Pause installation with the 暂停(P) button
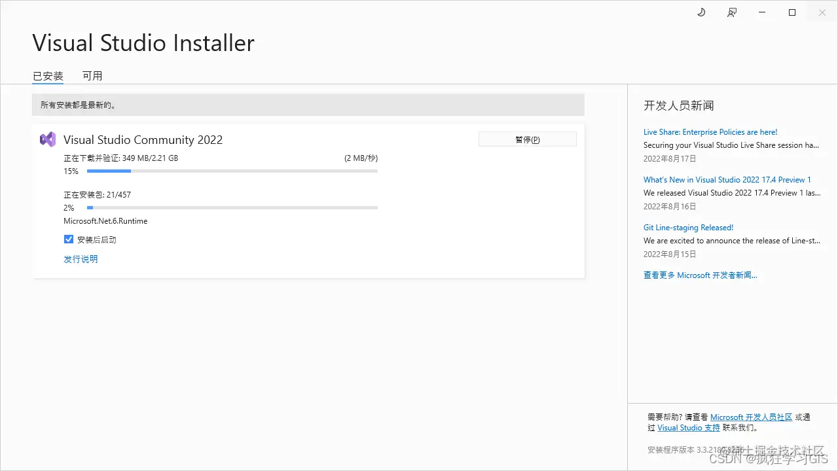Screen dimensions: 838x471 click(x=528, y=139)
